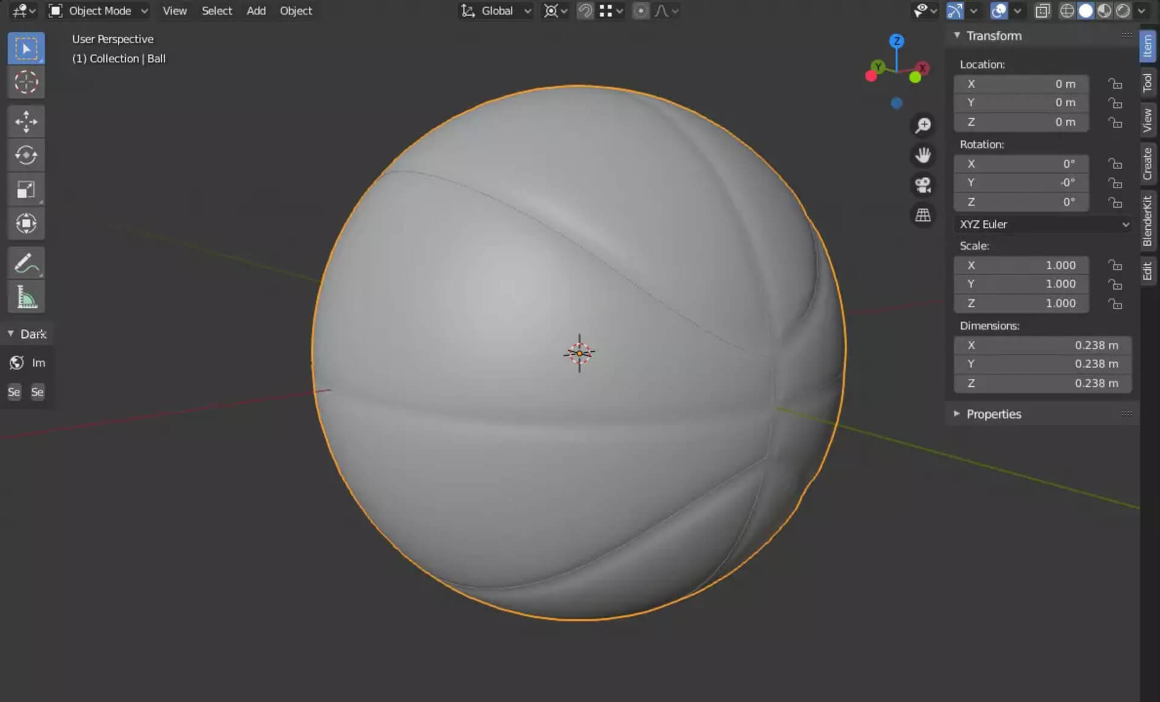Toggle lock for Scale Y
Image resolution: width=1160 pixels, height=702 pixels.
pos(1115,284)
